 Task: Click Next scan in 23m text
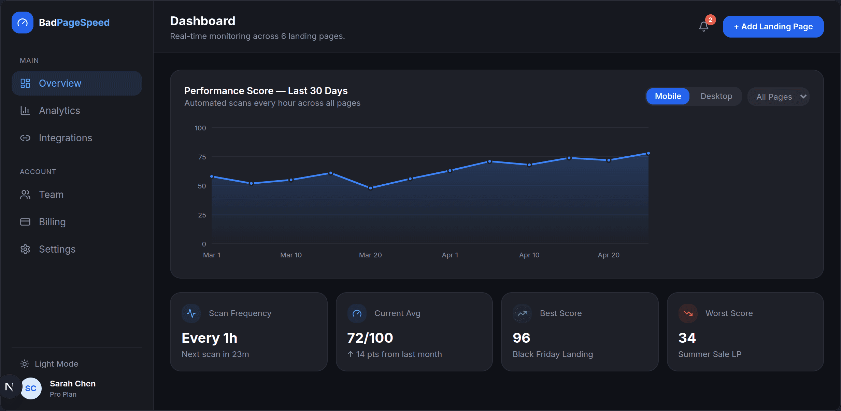[x=215, y=354]
